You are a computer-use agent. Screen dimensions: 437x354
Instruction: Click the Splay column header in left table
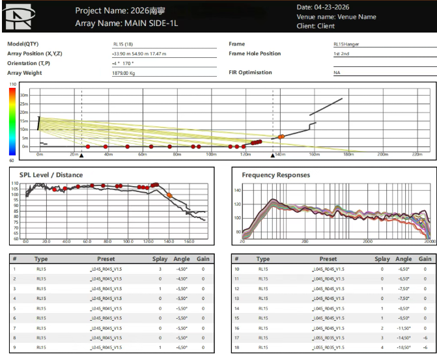(x=160, y=259)
